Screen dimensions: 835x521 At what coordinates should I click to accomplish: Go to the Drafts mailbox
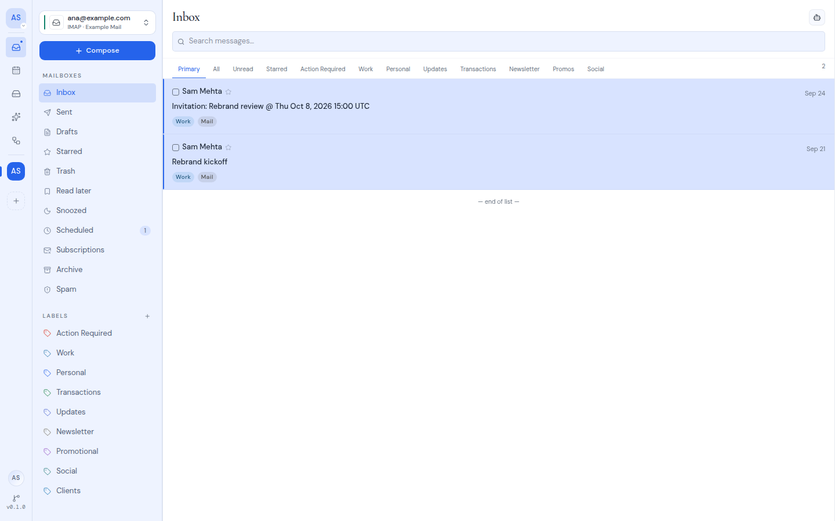97,132
